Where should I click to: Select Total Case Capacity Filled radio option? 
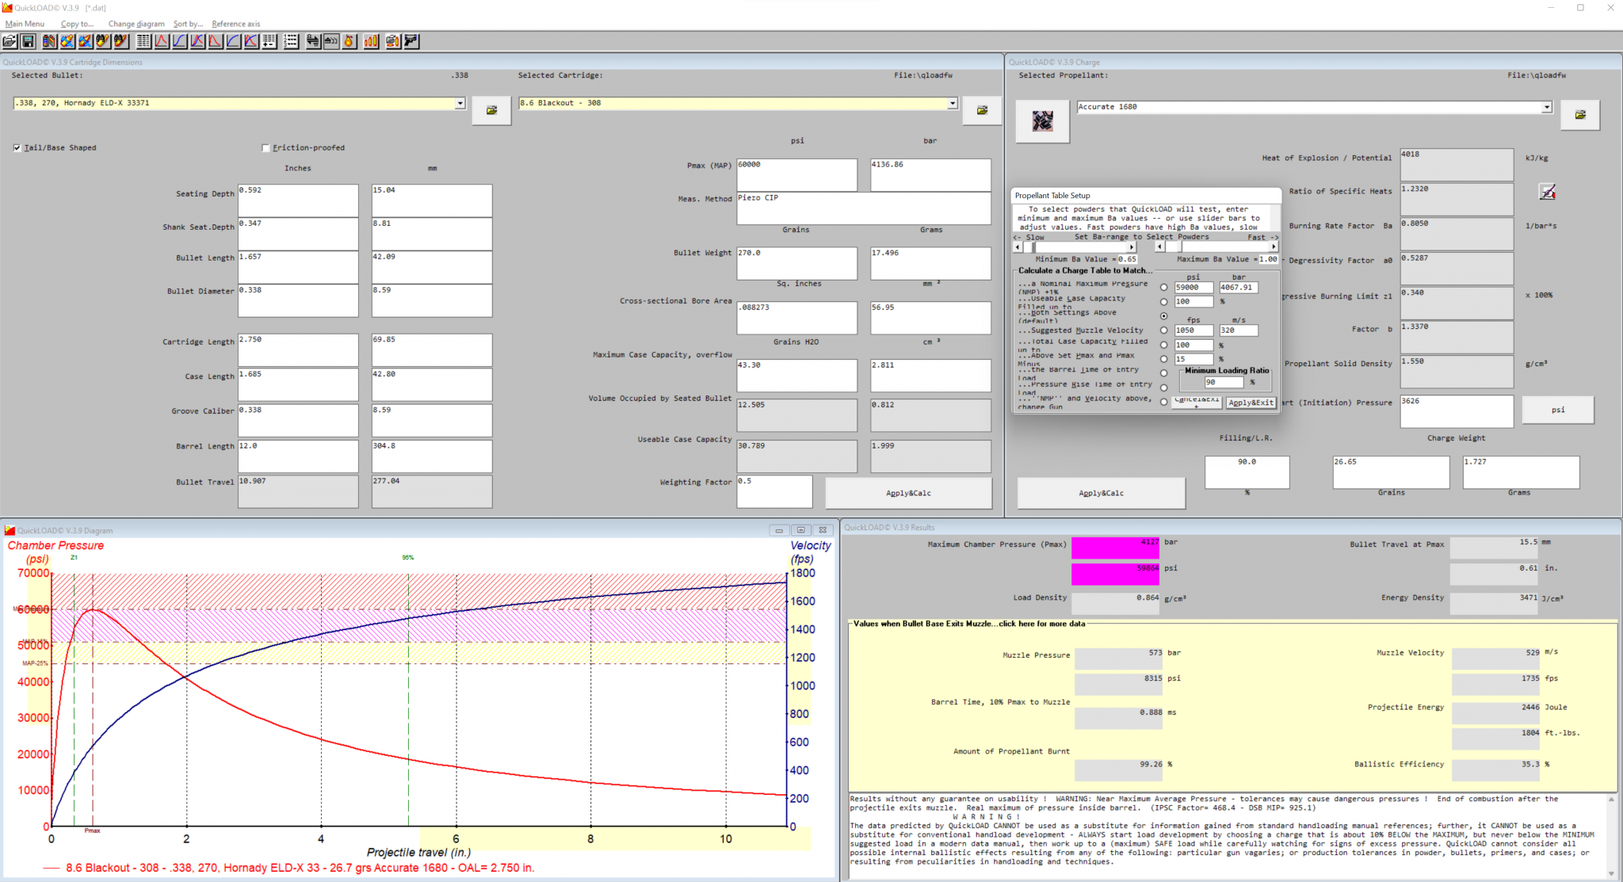1163,345
